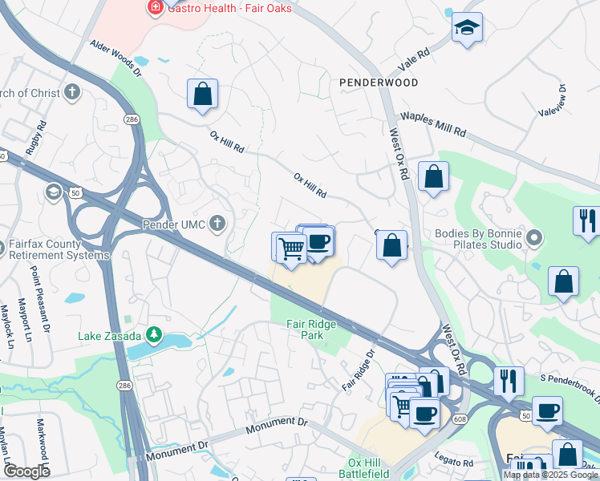Screen dimensions: 600x481
Task: Open the fork and knife restaurant marker near S Penderbrook
Action: [509, 383]
